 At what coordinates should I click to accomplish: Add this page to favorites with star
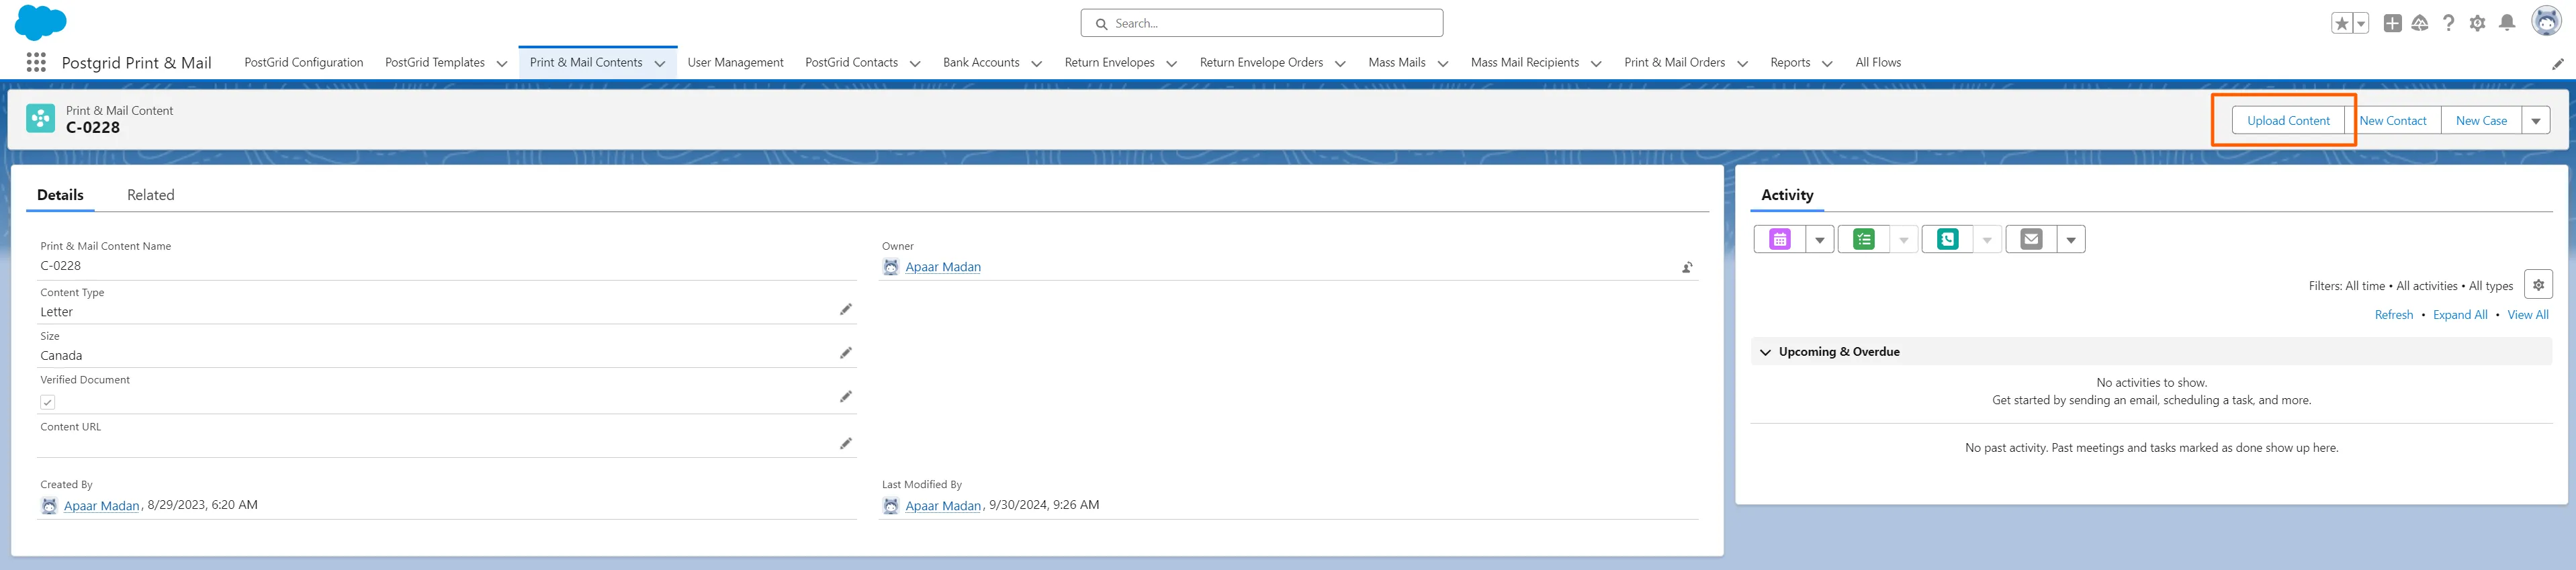tap(2341, 23)
